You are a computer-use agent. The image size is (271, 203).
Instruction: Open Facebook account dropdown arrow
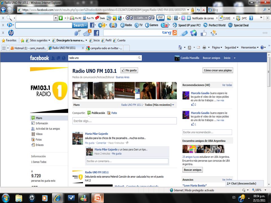pos(235,58)
